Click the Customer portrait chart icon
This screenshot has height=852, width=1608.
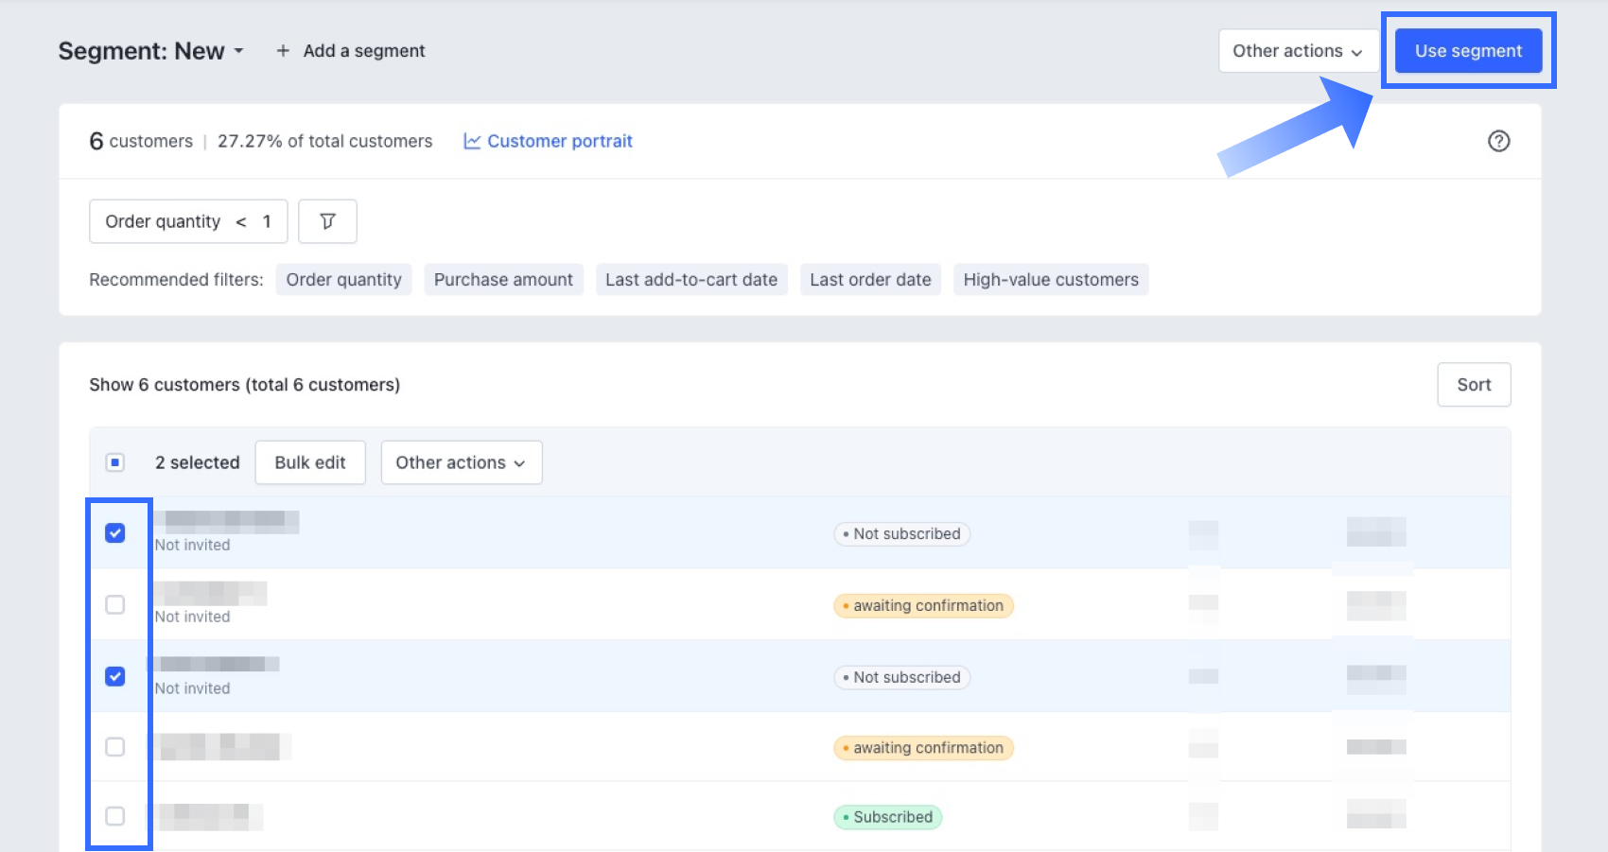pyautogui.click(x=472, y=141)
